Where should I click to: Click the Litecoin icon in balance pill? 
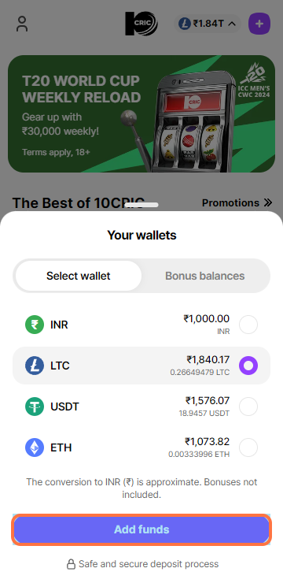(184, 24)
